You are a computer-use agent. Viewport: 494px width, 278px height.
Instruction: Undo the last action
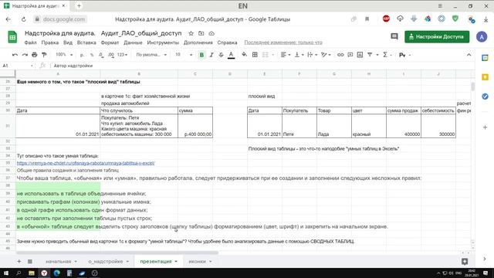pyautogui.click(x=15, y=55)
